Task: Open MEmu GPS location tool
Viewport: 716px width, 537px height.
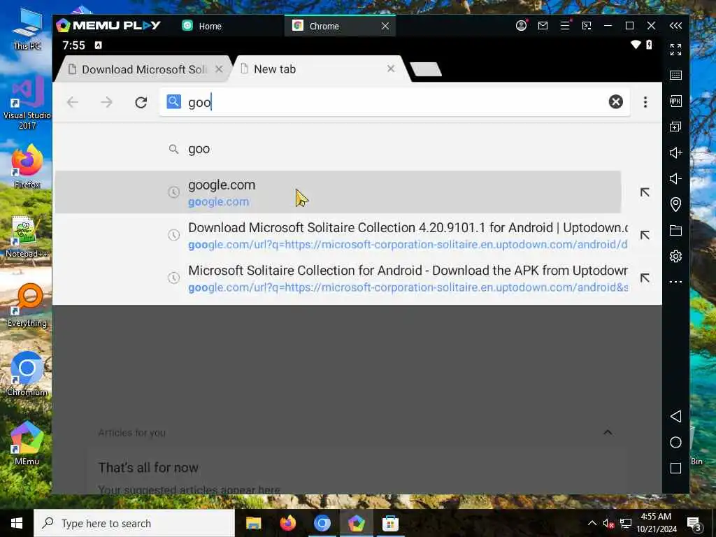Action: [676, 204]
